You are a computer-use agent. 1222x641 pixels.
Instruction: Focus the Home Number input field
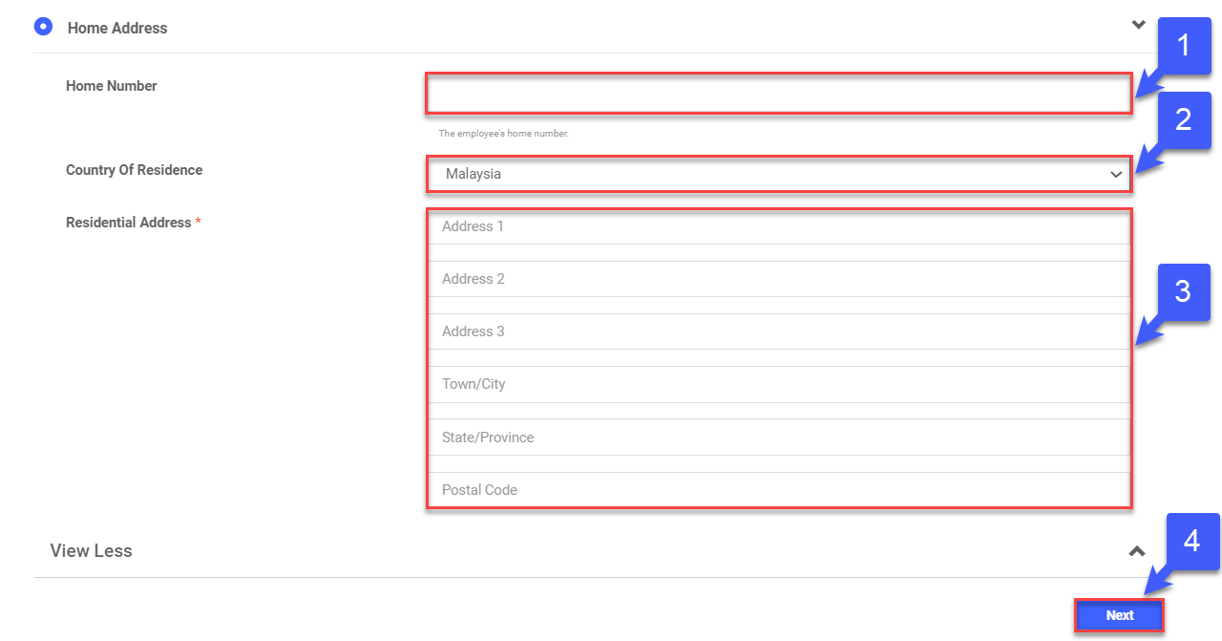pos(778,95)
